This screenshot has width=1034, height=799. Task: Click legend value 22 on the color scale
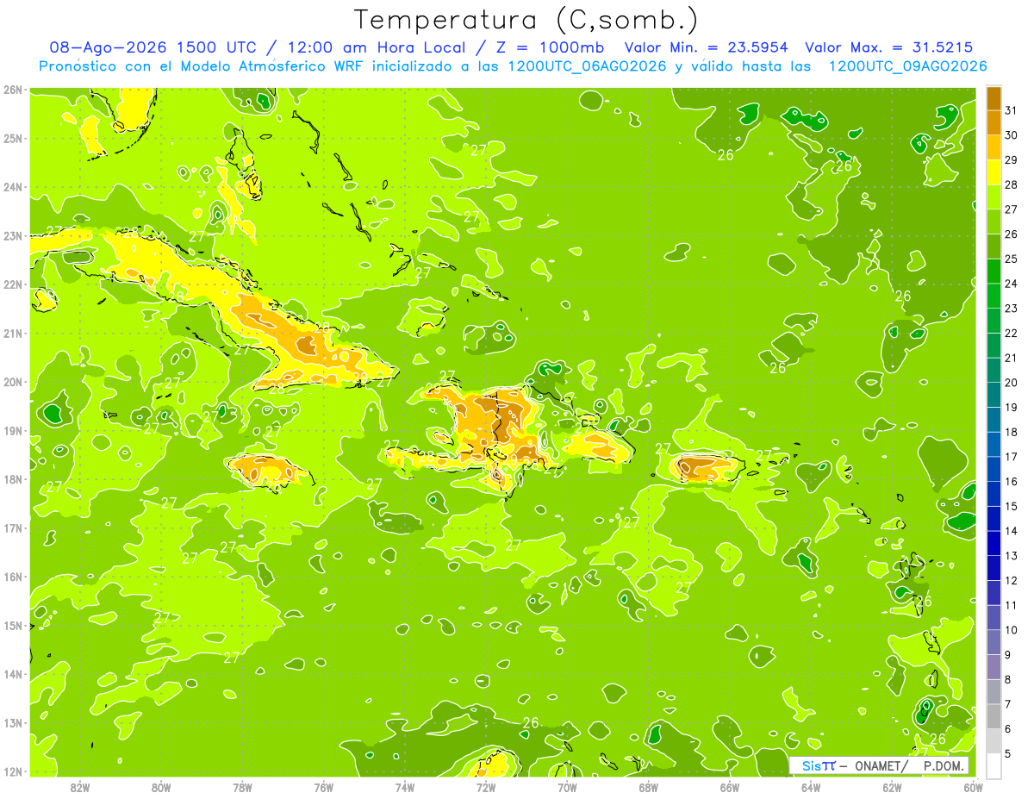1011,333
